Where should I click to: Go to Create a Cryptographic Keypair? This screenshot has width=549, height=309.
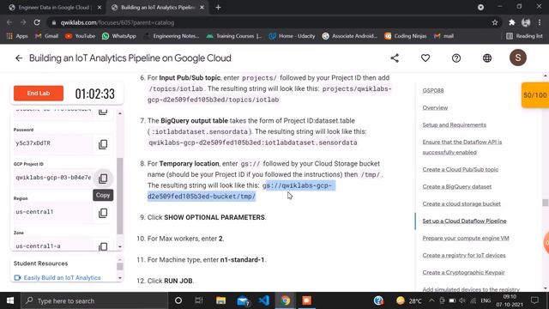(x=463, y=272)
